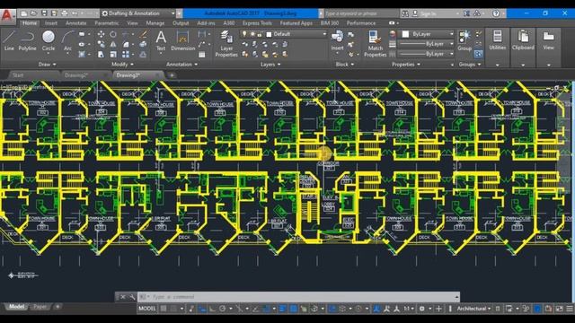This screenshot has height=323, width=575.
Task: Select the Polyline tool
Action: [x=27, y=40]
